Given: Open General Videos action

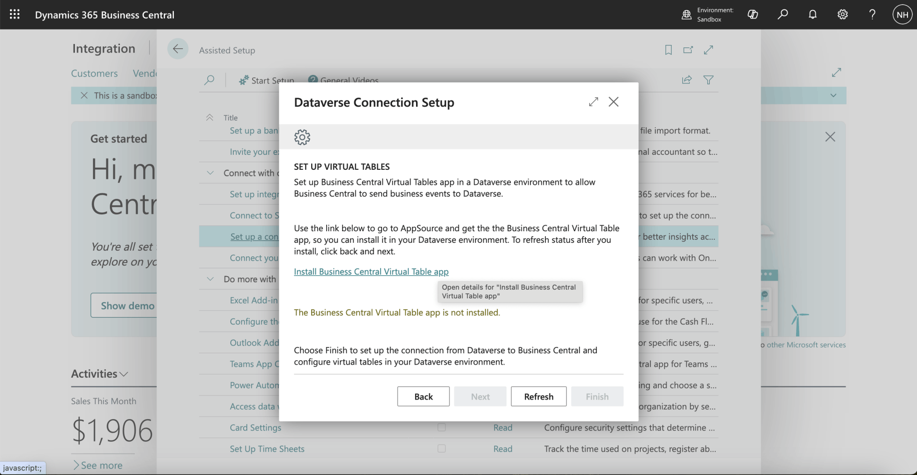Looking at the screenshot, I should [344, 80].
